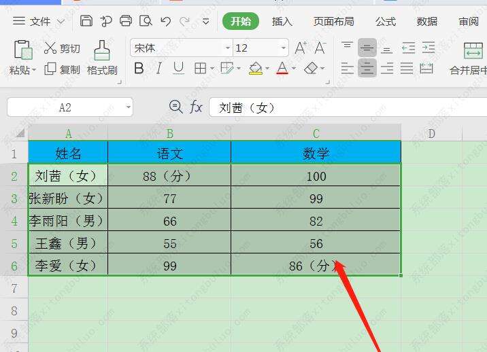487x352 pixels.
Task: Toggle align text right
Action: (387, 68)
